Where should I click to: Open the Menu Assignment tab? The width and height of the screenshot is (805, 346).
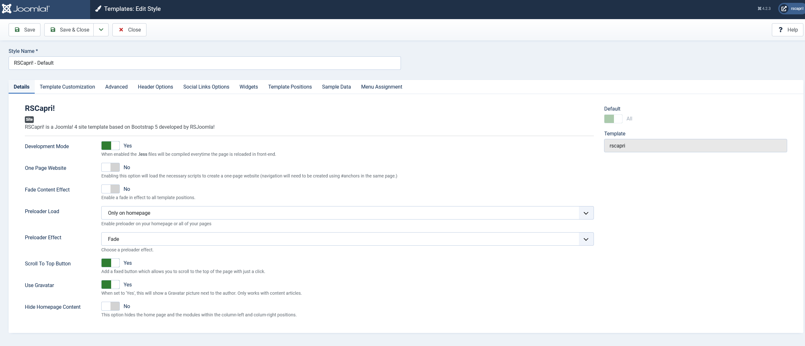pyautogui.click(x=382, y=87)
